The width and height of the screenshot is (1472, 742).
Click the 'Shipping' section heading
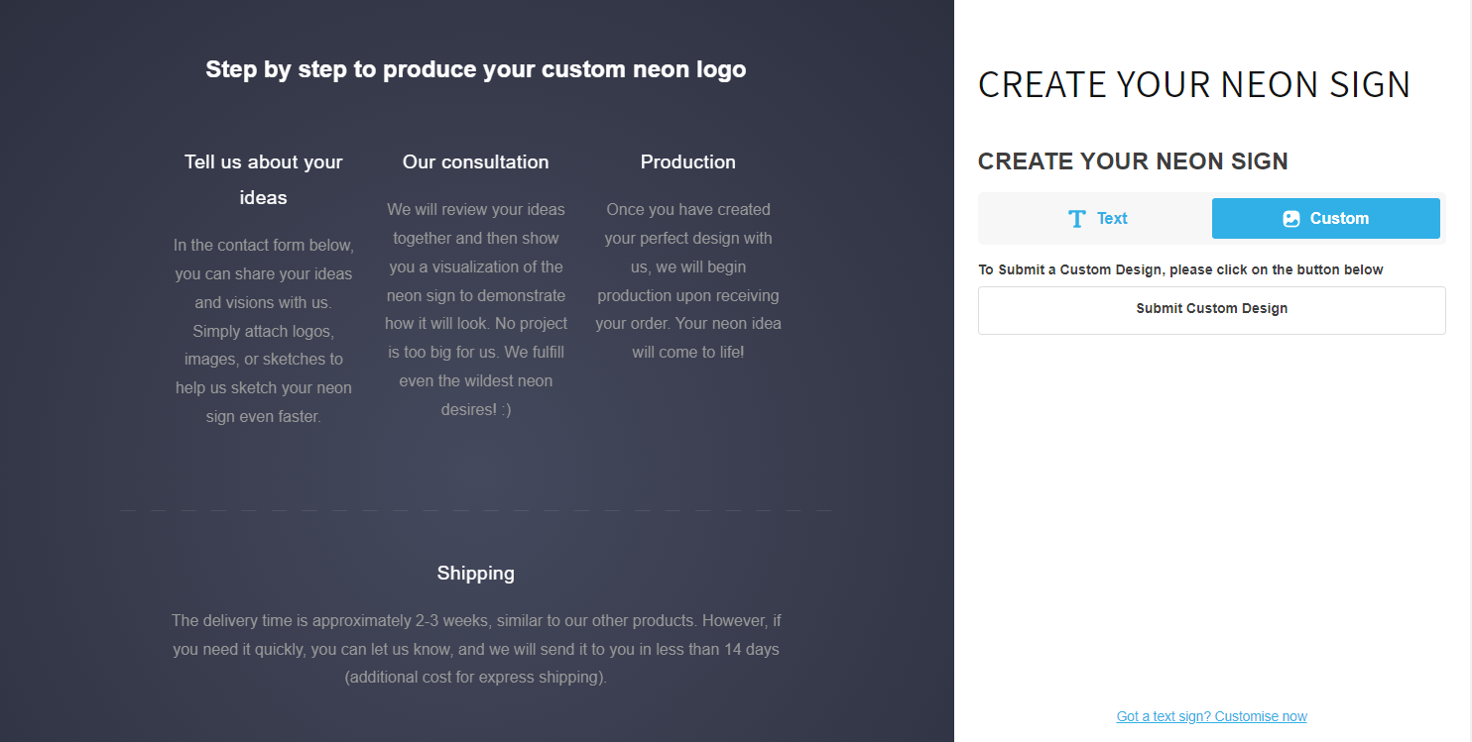(x=475, y=573)
